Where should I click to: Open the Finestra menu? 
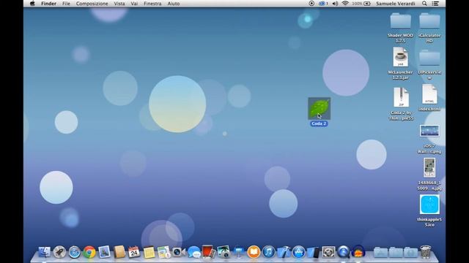coord(152,4)
